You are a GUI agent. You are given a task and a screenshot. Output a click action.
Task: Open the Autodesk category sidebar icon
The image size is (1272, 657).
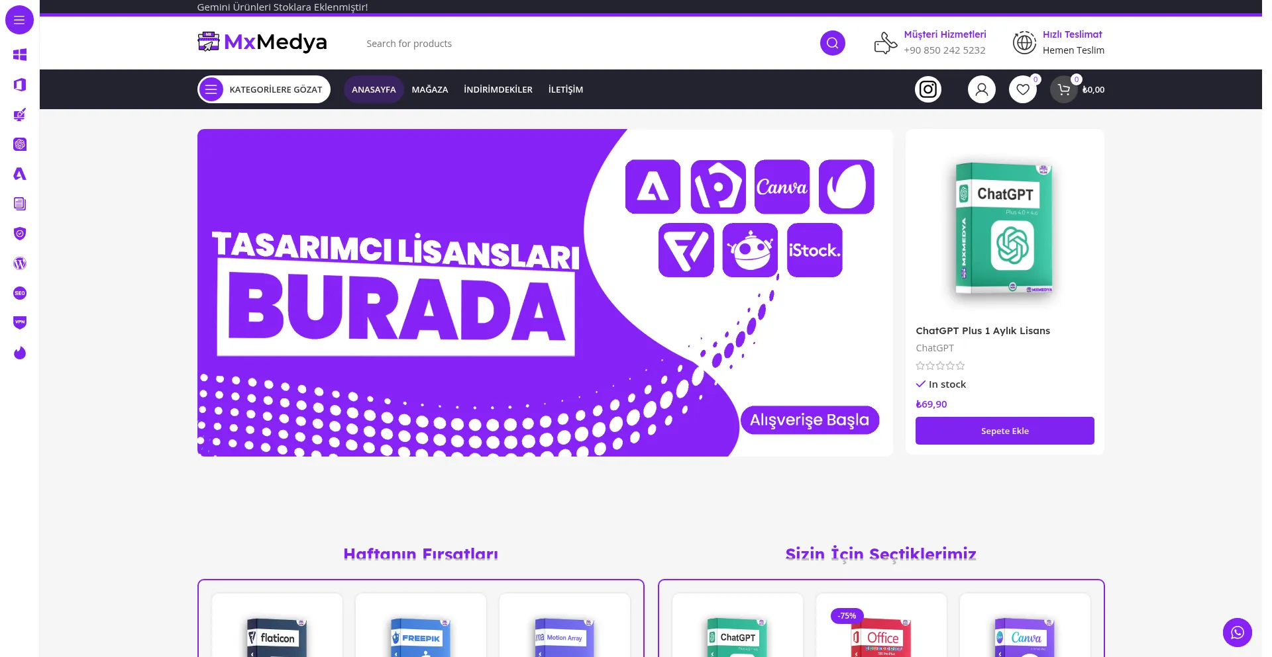(20, 174)
